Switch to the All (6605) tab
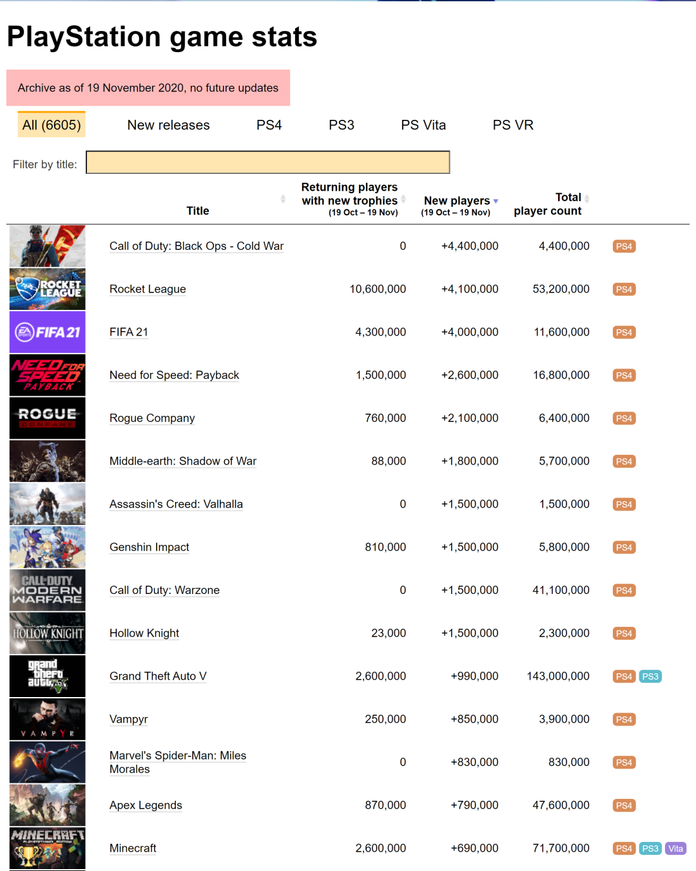 [x=52, y=125]
